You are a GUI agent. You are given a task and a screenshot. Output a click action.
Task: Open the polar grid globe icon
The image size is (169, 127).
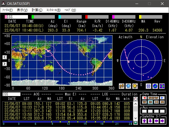(x=149, y=86)
